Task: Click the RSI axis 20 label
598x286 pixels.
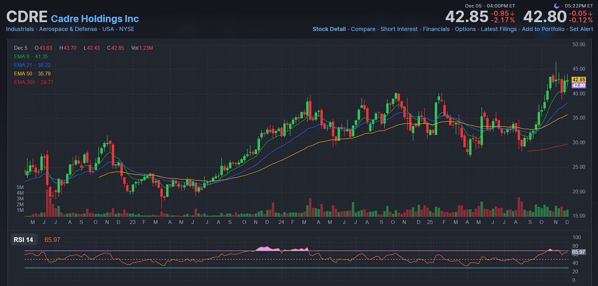Action: (x=575, y=272)
